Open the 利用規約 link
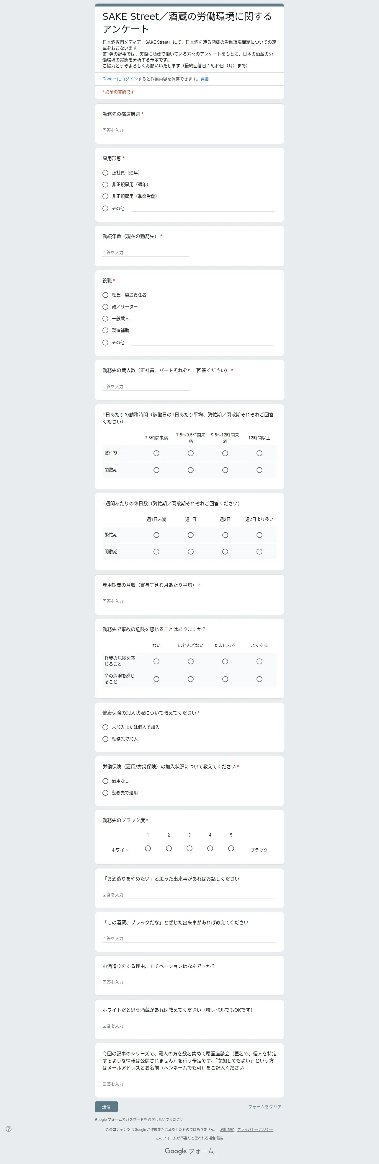 click(x=227, y=1129)
